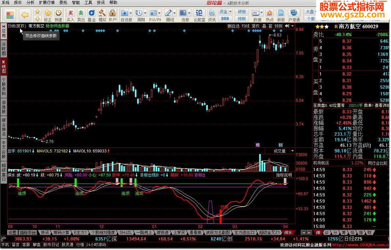Click the 榜 marker on the chart

[257, 145]
